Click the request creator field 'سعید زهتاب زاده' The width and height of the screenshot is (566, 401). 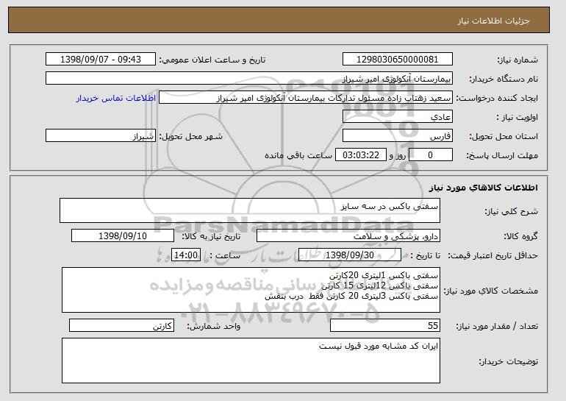click(306, 98)
